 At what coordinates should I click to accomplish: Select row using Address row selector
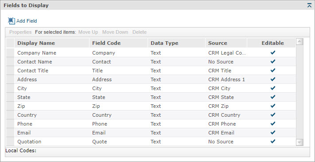10,79
